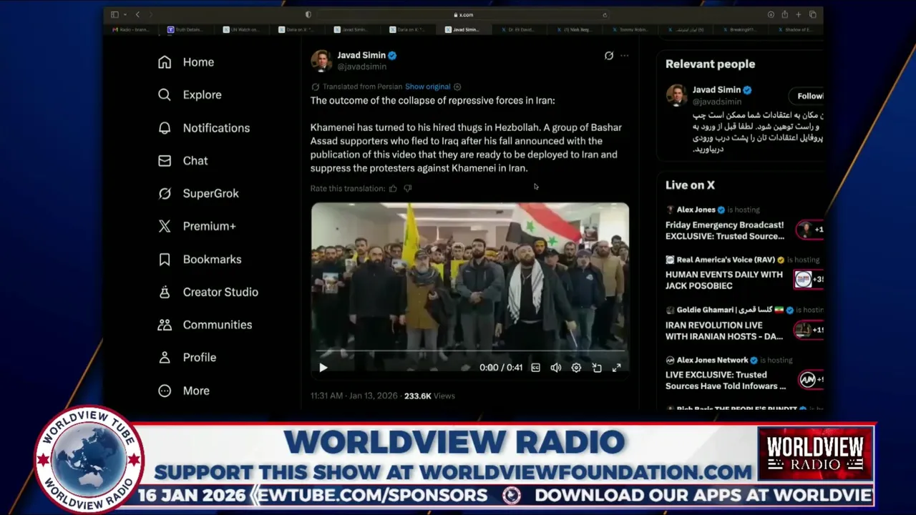Click Show original translation link
916x515 pixels.
(x=427, y=87)
